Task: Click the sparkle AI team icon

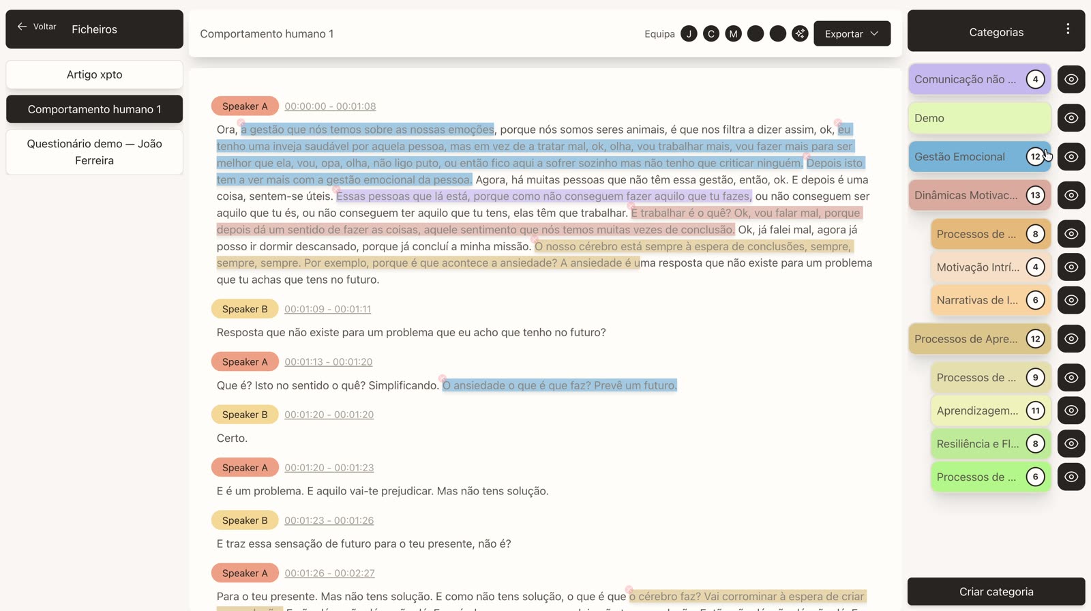Action: (800, 33)
